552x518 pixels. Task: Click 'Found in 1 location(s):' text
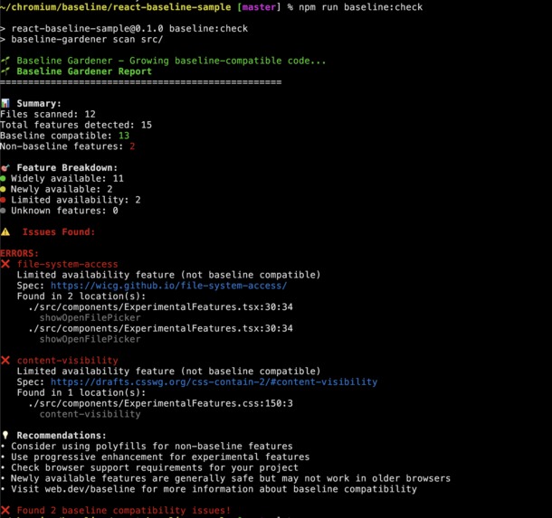pyautogui.click(x=81, y=393)
